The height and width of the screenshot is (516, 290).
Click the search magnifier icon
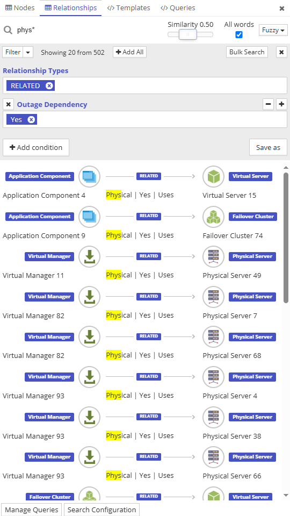(8, 30)
